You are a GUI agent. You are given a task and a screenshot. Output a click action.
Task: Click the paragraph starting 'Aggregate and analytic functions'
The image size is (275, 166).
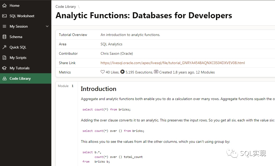(x=178, y=99)
